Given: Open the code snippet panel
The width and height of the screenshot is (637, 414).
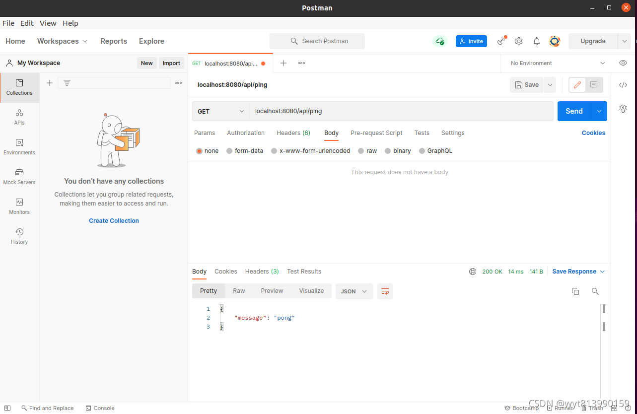Looking at the screenshot, I should pyautogui.click(x=623, y=85).
